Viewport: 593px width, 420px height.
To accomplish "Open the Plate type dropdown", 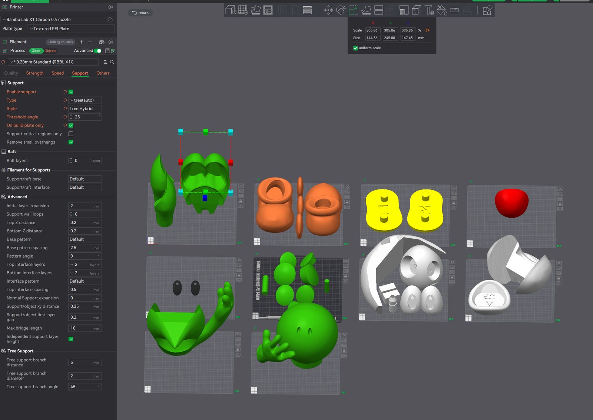I will coord(71,28).
